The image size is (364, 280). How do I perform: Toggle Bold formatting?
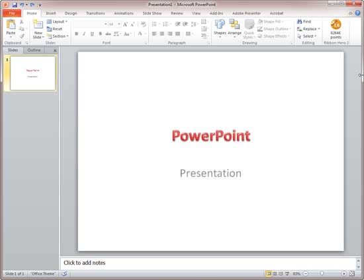click(x=76, y=34)
